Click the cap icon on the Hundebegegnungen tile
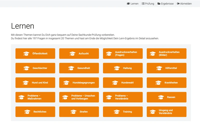 (x=66, y=83)
